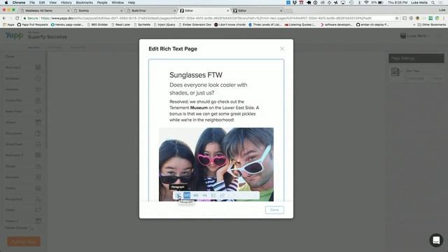Click the Crowd Pics page icon
Image resolution: width=448 pixels, height=252 pixels.
pyautogui.click(x=38, y=101)
